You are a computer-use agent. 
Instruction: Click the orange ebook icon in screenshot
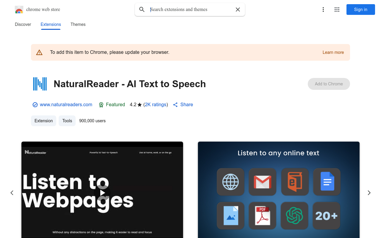click(x=295, y=182)
